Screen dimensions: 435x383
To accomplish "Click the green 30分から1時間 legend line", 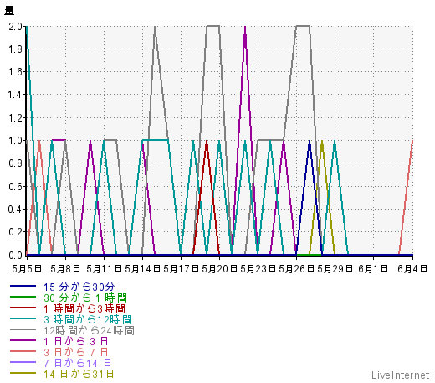I will tap(23, 297).
